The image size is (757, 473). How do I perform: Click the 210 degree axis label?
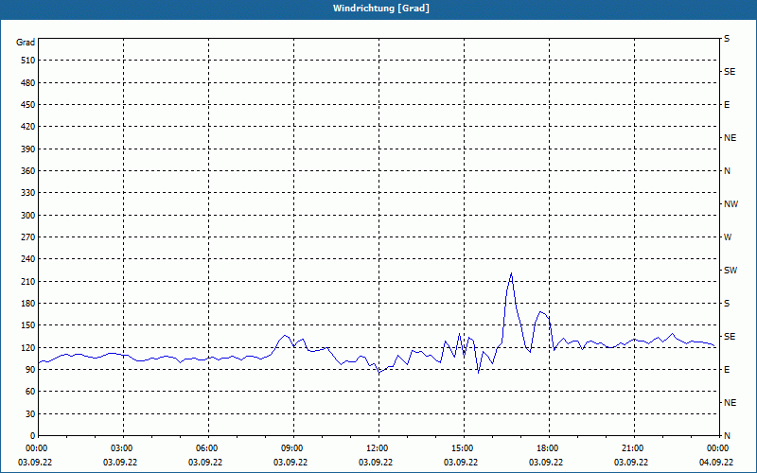point(28,281)
